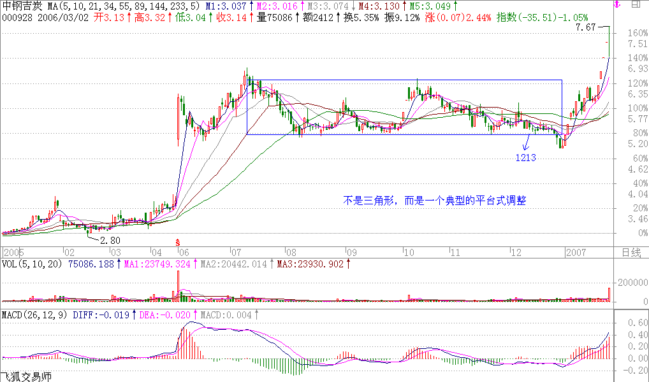The image size is (649, 382).
Task: Click the 80% price axis label
Action: 640,133
